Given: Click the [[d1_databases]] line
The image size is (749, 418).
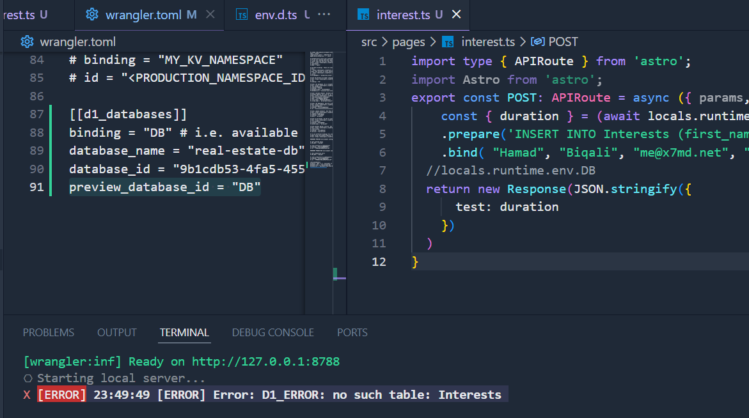Looking at the screenshot, I should tap(128, 114).
